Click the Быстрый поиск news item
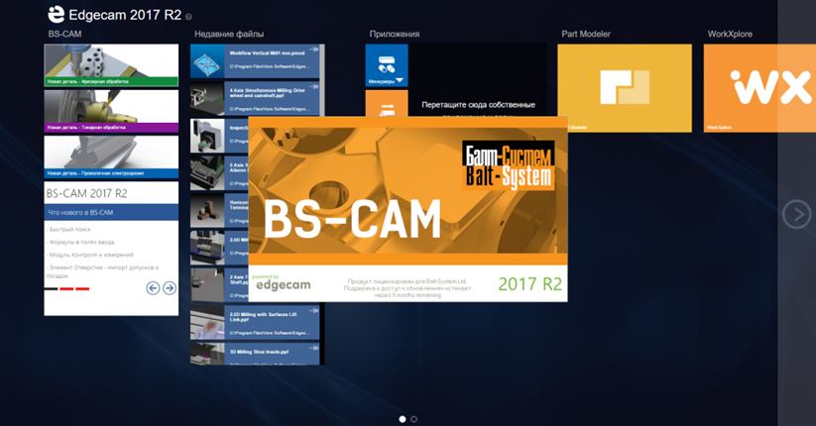 (68, 230)
